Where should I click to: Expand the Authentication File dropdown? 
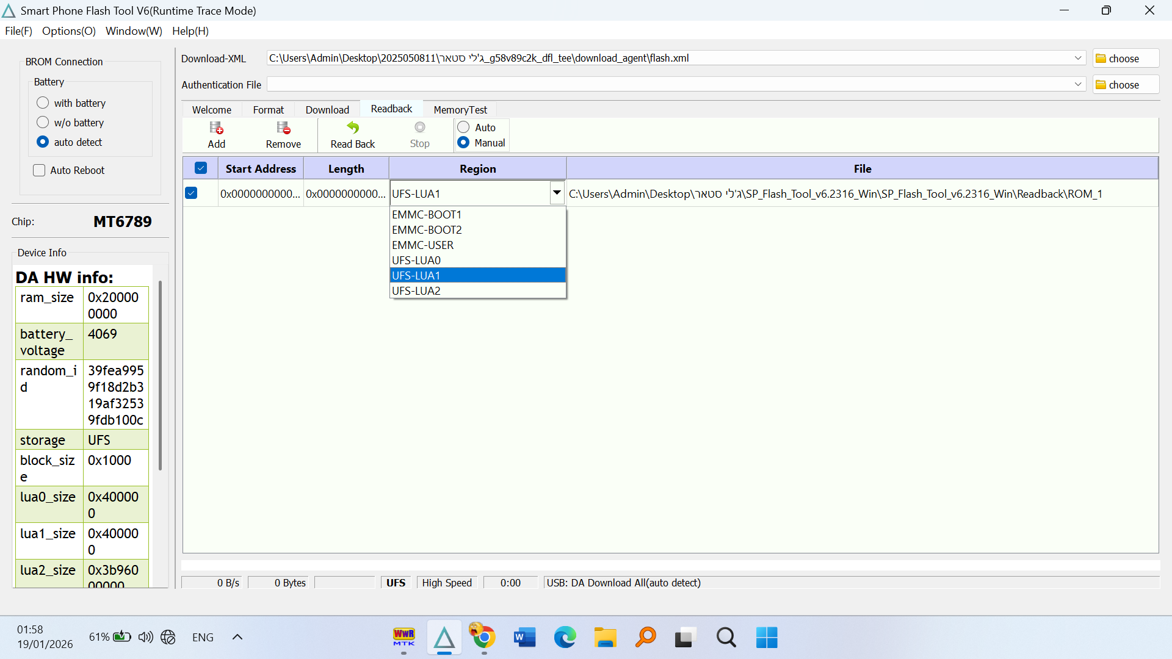(x=1078, y=84)
